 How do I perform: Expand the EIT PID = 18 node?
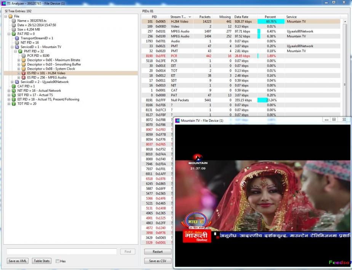click(9, 99)
